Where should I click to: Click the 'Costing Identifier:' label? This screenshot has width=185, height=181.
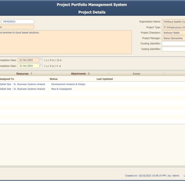[151, 49]
